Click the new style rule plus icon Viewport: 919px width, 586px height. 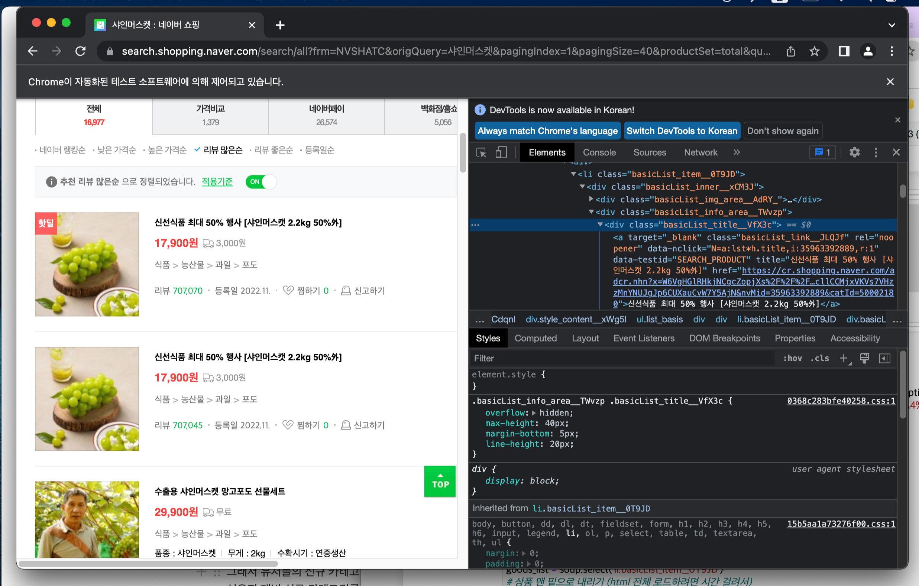844,358
